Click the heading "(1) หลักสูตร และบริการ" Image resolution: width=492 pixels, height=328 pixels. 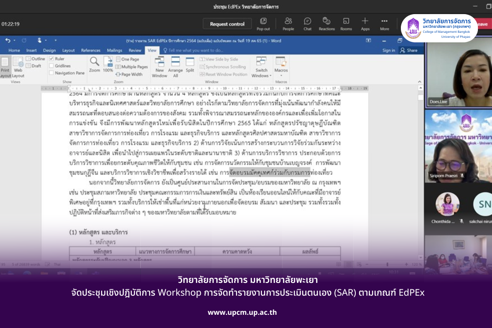pos(98,232)
